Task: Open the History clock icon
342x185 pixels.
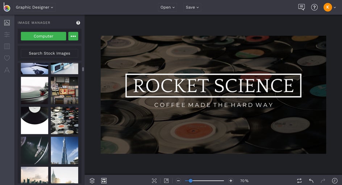Action: pos(335,181)
